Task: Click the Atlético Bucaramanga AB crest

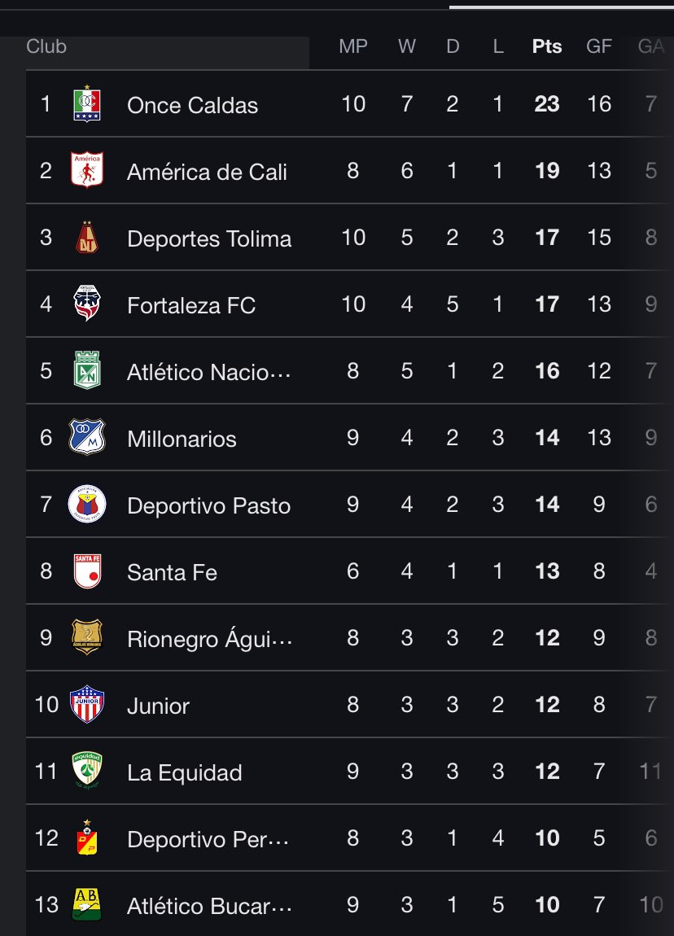Action: [x=86, y=905]
